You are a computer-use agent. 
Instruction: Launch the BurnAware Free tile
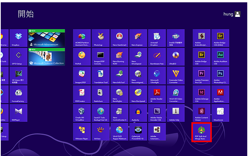157,57
